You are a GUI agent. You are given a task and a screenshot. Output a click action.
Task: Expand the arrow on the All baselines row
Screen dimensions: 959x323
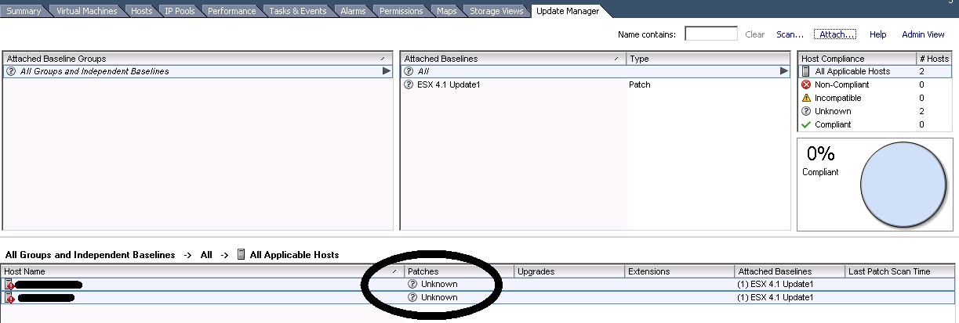[783, 71]
